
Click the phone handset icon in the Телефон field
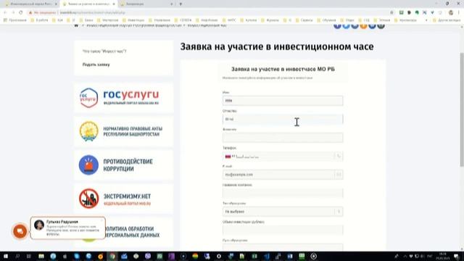[339, 157]
